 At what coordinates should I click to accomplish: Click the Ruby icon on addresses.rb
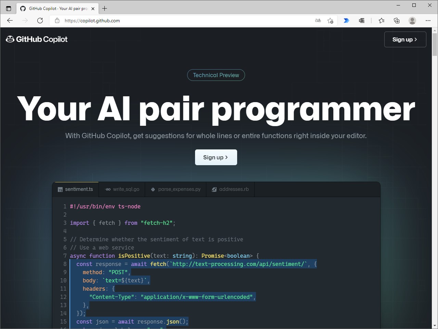[x=214, y=189]
